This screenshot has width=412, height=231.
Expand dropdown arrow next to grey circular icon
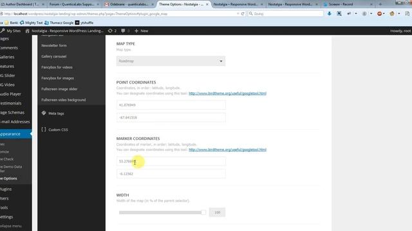[x=371, y=13]
